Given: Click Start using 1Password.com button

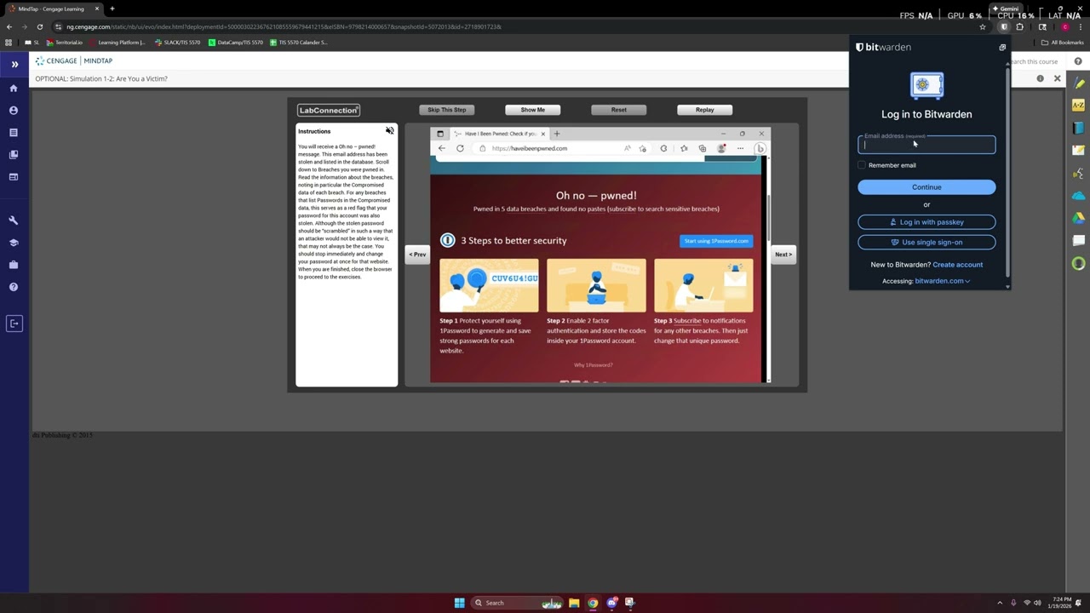Looking at the screenshot, I should tap(716, 241).
